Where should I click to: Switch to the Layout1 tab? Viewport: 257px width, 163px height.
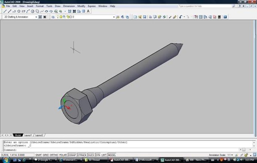28,135
